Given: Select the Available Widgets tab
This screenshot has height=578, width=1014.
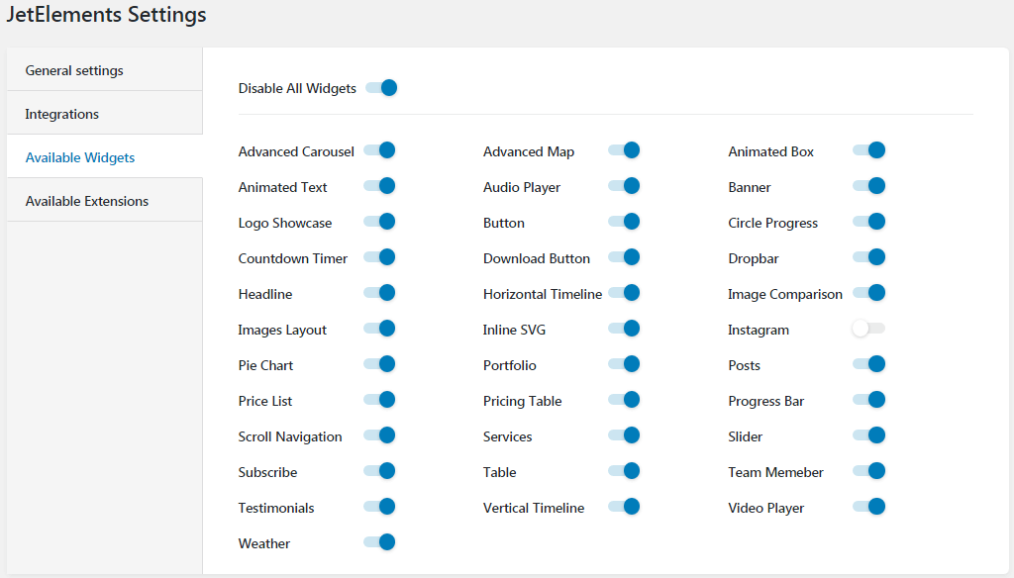Looking at the screenshot, I should point(105,157).
